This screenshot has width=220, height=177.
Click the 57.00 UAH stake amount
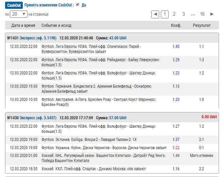(x=118, y=118)
